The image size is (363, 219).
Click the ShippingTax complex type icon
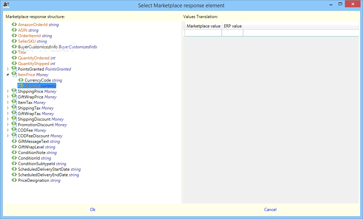coord(14,108)
